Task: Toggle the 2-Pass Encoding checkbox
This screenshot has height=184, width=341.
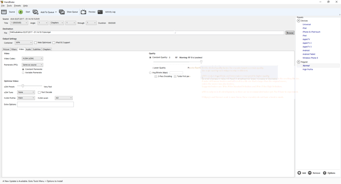Action: pos(156,76)
